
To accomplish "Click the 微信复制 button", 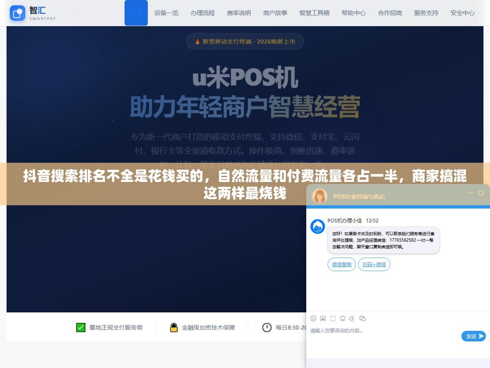I will 342,265.
